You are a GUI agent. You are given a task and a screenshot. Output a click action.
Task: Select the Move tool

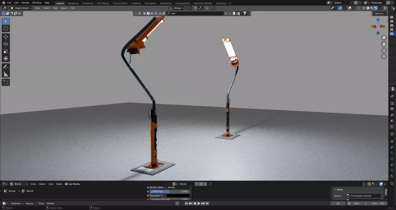(x=5, y=36)
